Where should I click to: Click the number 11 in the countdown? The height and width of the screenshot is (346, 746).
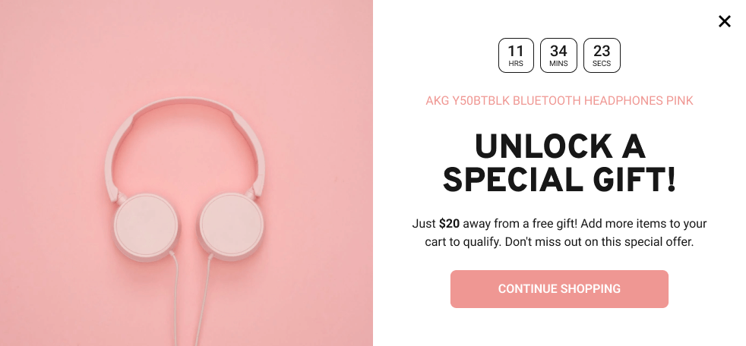[516, 50]
